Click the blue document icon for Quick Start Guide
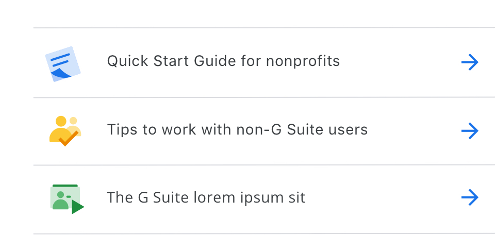This screenshot has height=250, width=495. (63, 64)
